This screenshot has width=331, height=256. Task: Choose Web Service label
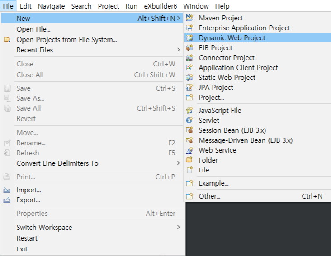click(218, 150)
